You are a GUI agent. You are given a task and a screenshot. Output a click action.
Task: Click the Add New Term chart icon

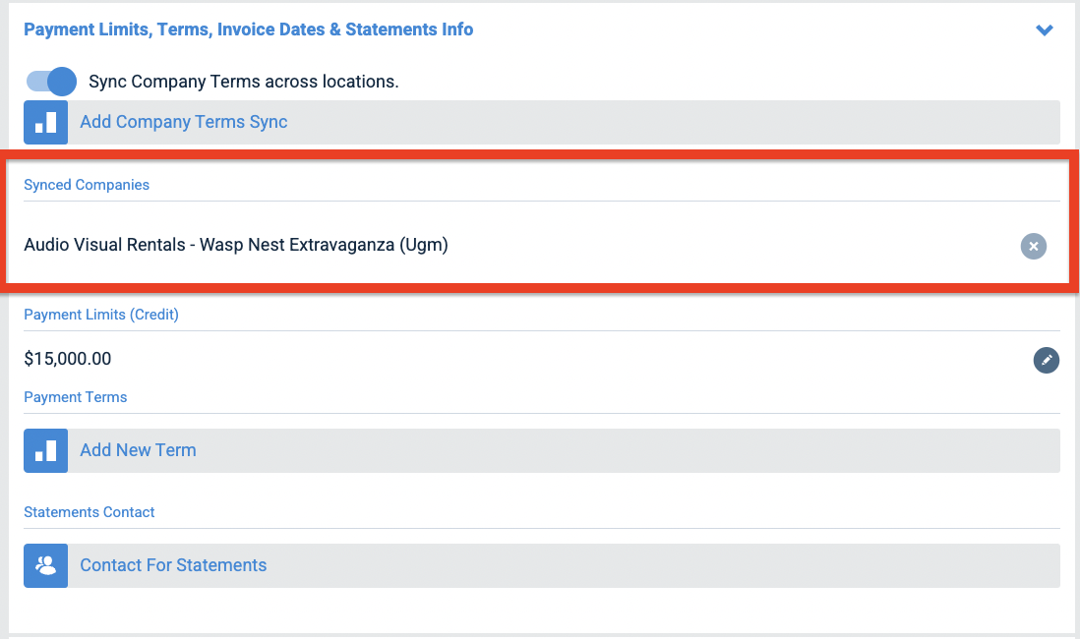pyautogui.click(x=45, y=450)
